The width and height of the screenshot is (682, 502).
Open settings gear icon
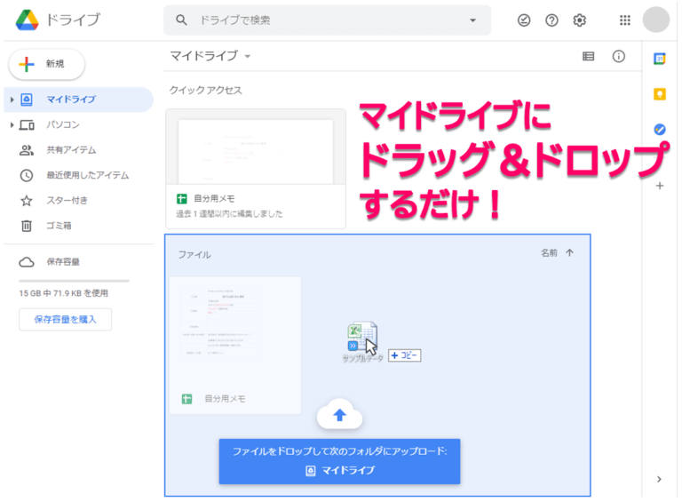579,20
